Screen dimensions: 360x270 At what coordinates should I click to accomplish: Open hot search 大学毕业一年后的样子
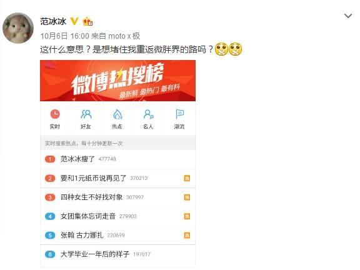117,254
